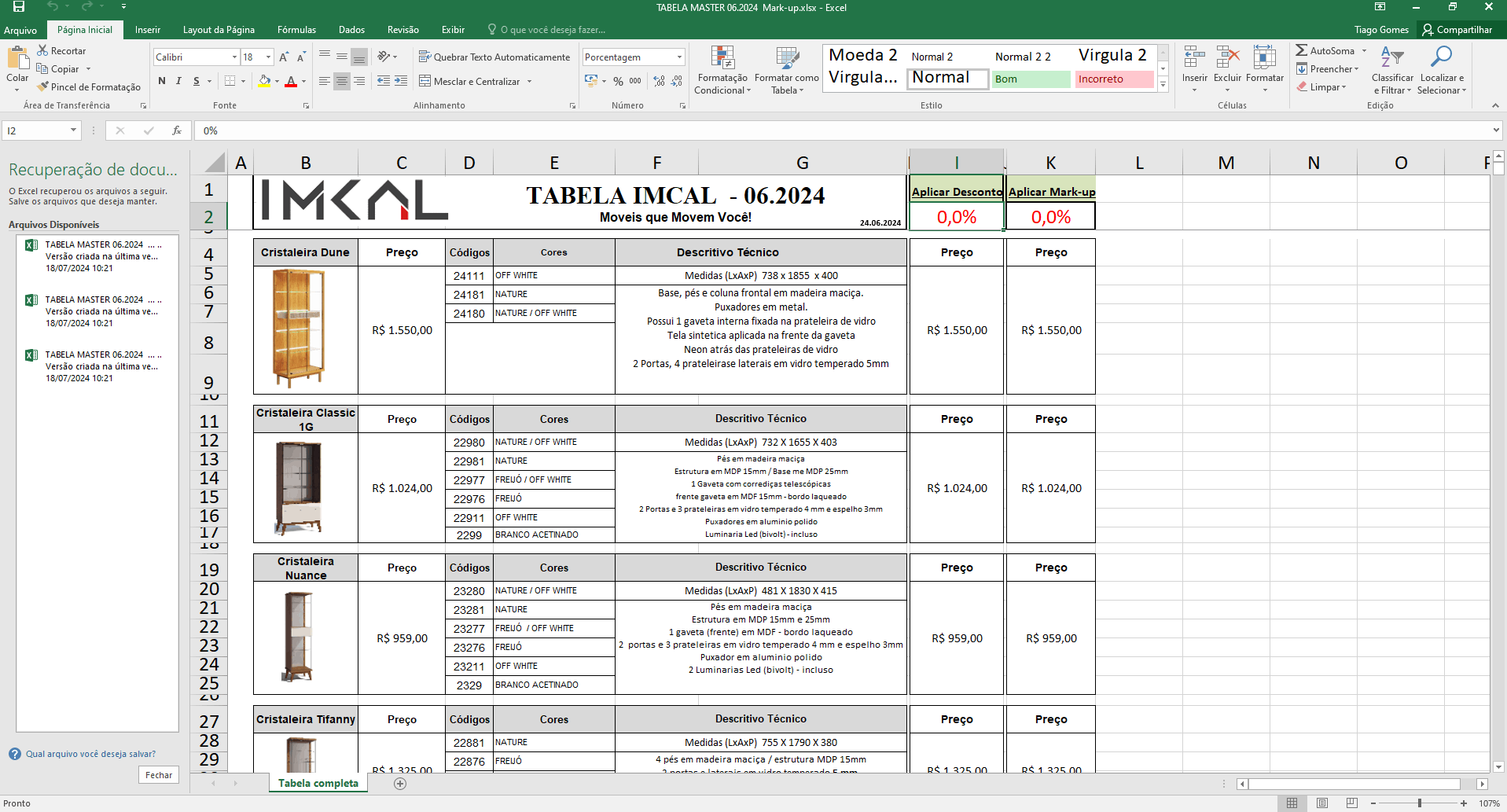Apply yellow fill color bucket

pos(265,81)
